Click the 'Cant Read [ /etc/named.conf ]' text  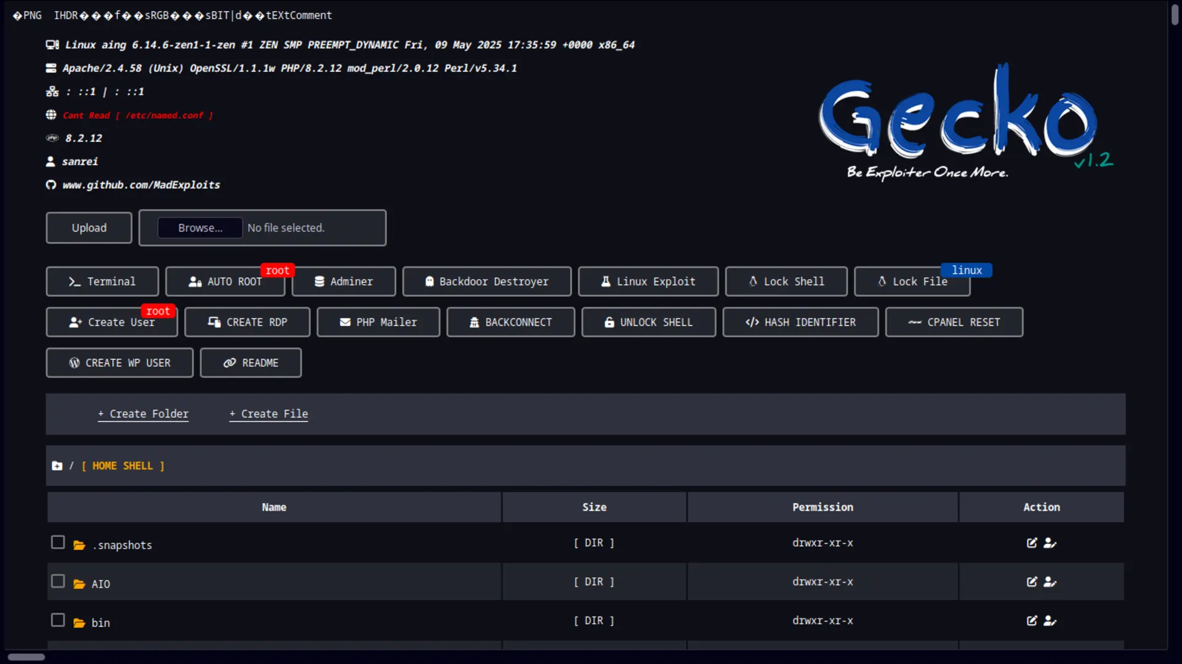(x=138, y=115)
